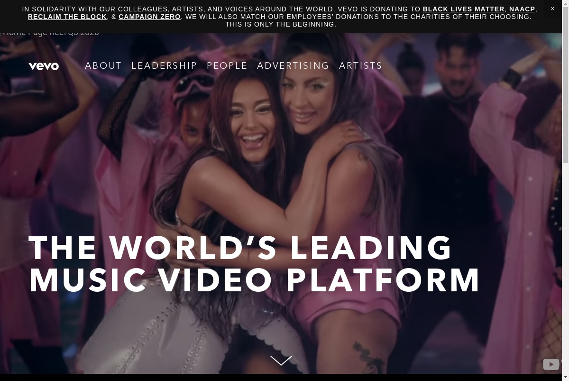Click the YouTube icon in the corner
The image size is (569, 381).
click(x=551, y=364)
